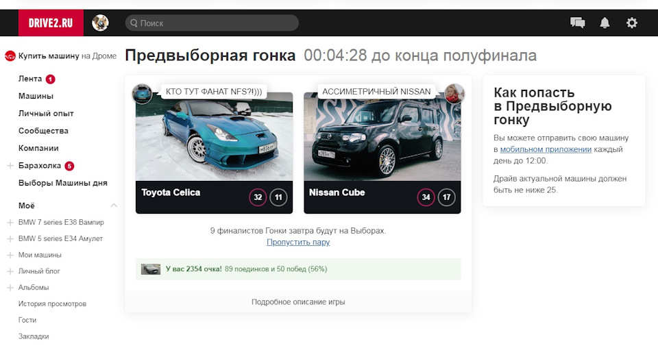Open Выборы Машины дня
Image resolution: width=658 pixels, height=348 pixels.
[x=62, y=183]
